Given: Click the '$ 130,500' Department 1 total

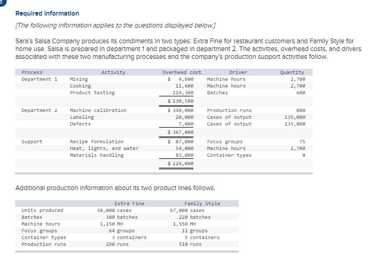Looking at the screenshot, I should pos(180,101).
